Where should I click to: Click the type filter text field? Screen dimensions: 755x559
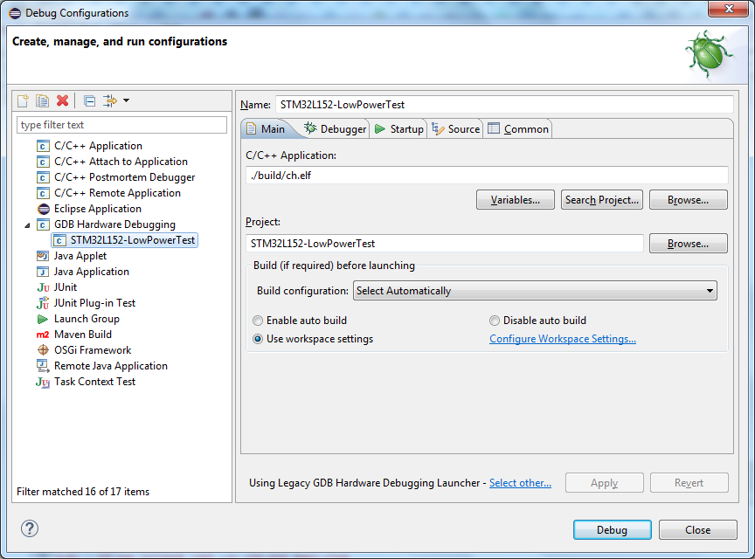[x=121, y=125]
